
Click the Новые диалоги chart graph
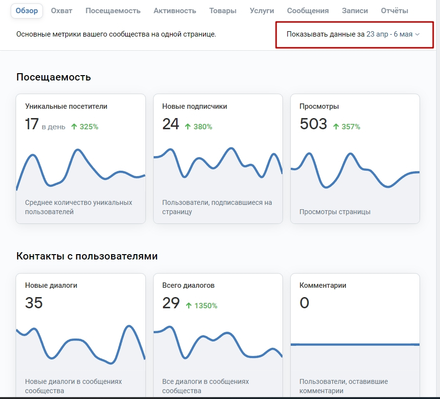[x=80, y=344]
